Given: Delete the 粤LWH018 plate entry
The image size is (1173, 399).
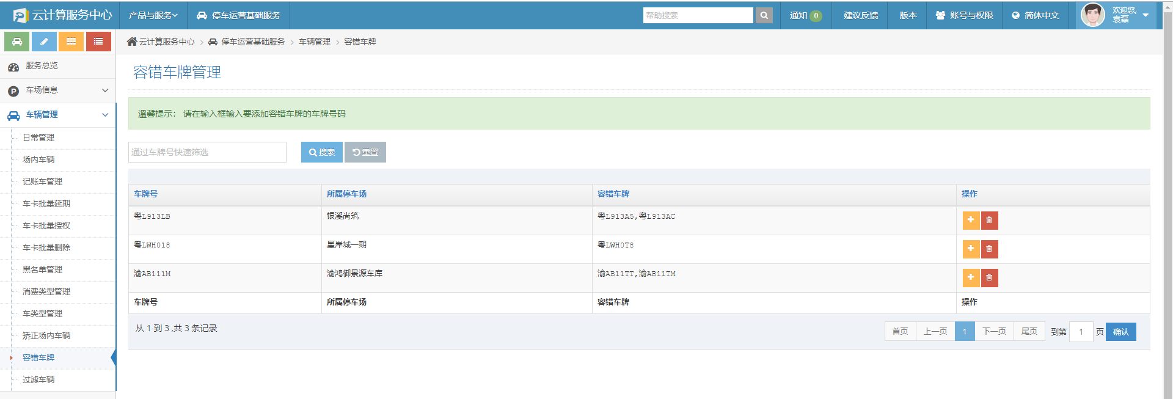Looking at the screenshot, I should pos(989,249).
